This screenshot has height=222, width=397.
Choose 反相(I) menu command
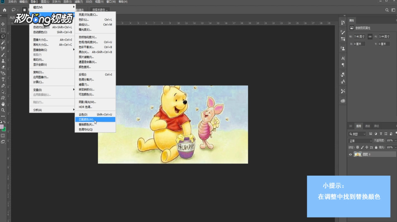coord(95,74)
